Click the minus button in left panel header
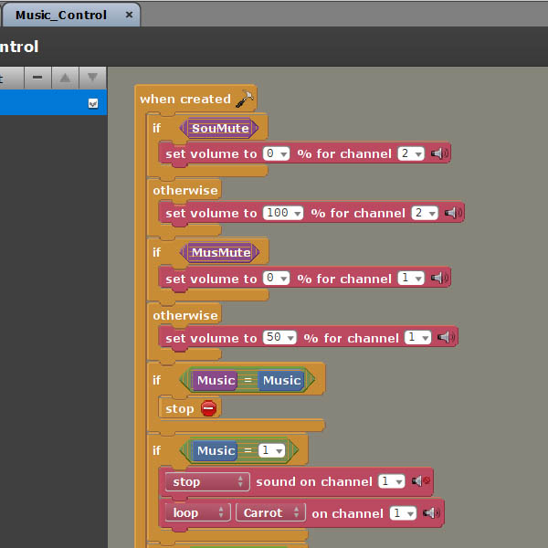The height and width of the screenshot is (548, 548). [37, 78]
